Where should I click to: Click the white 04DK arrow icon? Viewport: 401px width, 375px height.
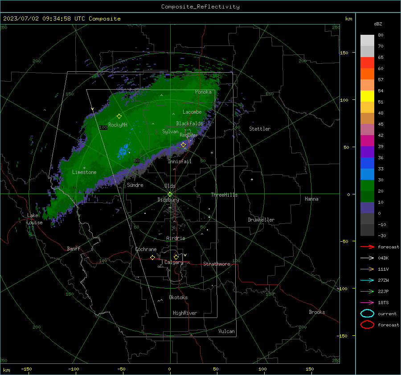pos(367,258)
